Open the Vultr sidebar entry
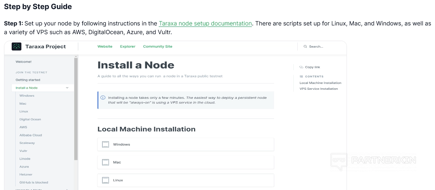 (x=23, y=151)
